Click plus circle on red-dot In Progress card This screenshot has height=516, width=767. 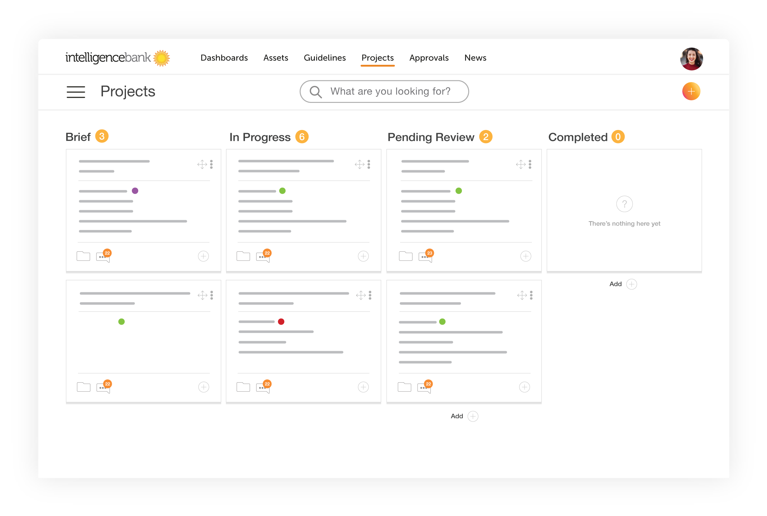pos(363,387)
